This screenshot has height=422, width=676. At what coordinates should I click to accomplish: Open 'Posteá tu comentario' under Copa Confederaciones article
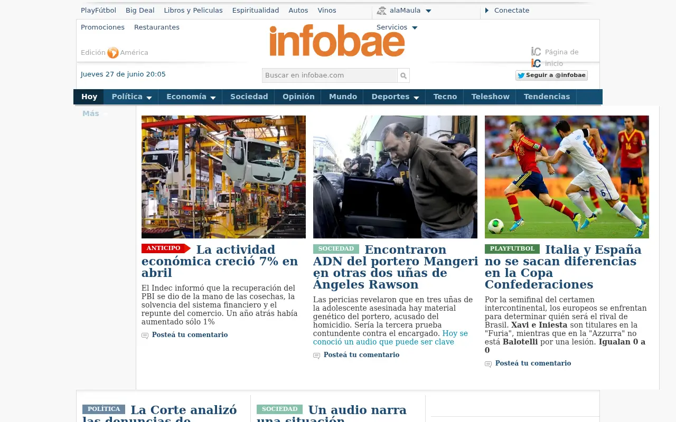click(x=533, y=363)
